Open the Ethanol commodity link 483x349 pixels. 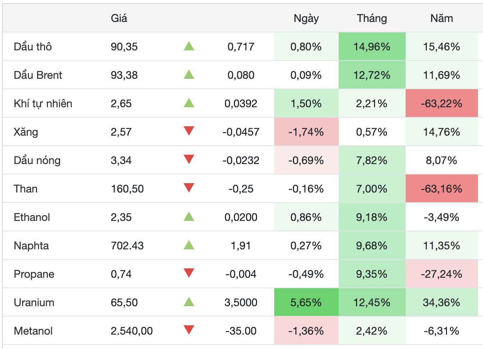tap(32, 217)
